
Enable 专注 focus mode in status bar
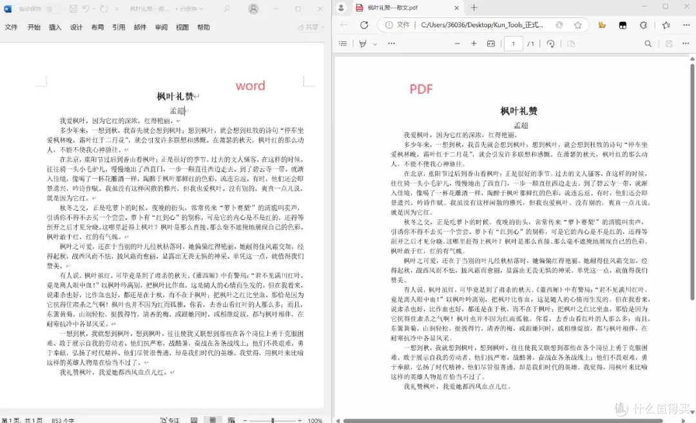170,420
